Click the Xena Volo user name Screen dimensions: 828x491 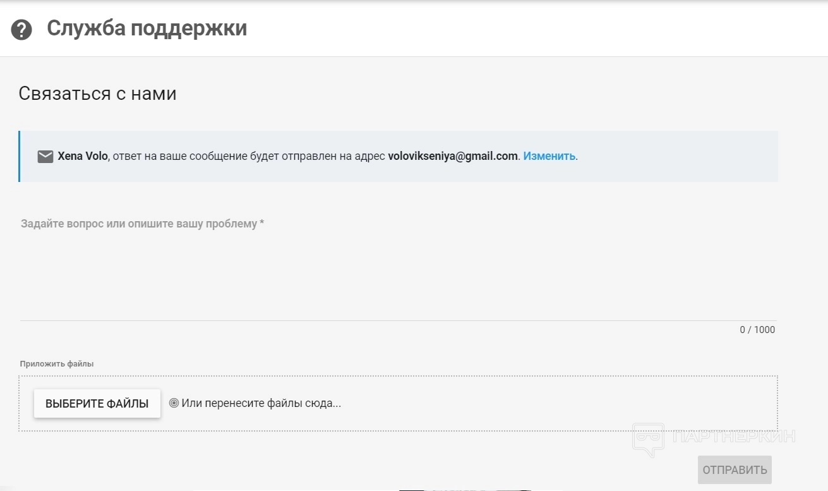click(x=82, y=156)
